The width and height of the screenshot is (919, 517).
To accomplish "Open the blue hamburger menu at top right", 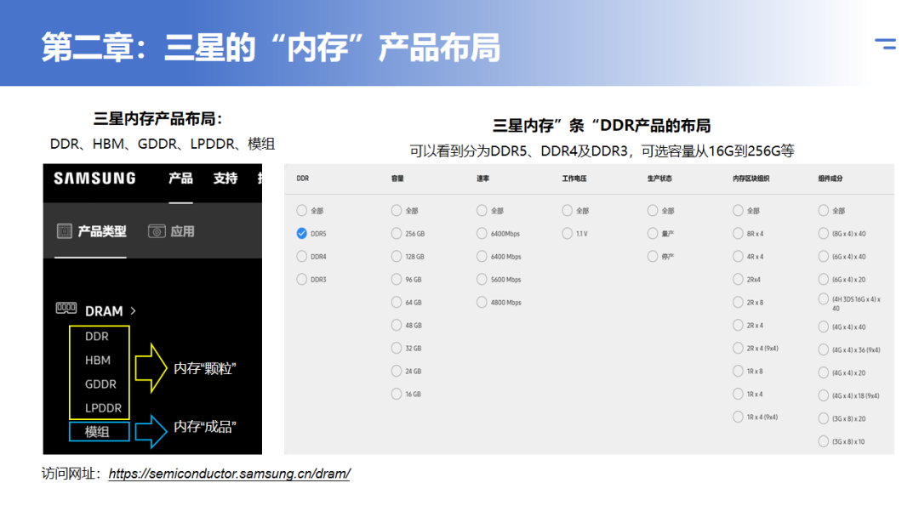I will 885,43.
